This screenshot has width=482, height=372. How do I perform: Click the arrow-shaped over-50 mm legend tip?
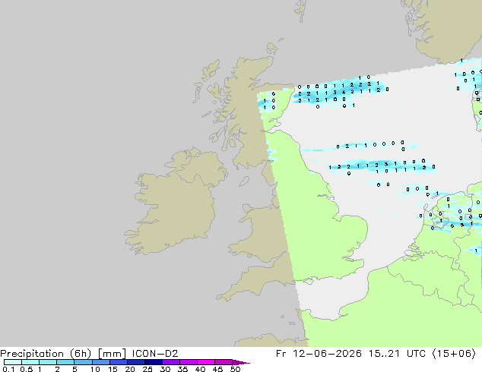point(241,363)
